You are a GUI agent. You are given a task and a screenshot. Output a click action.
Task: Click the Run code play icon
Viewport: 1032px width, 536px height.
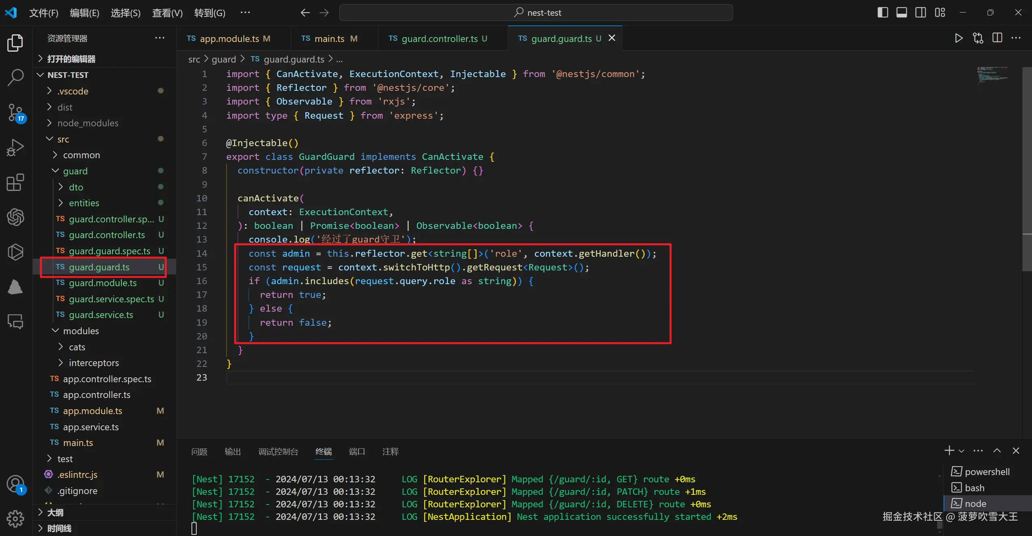(958, 38)
